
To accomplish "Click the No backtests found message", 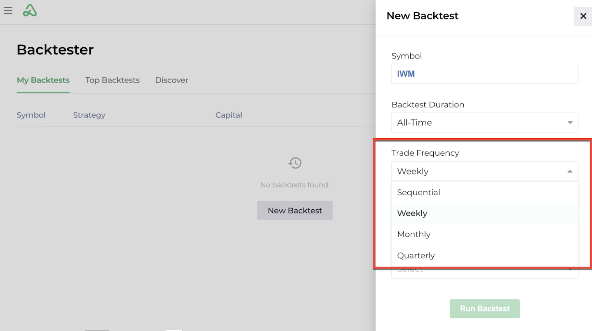I will point(295,185).
